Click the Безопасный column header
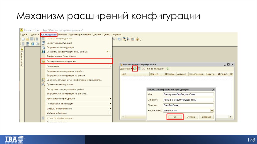Screen dimensions: 257x144 (x=197, y=74)
